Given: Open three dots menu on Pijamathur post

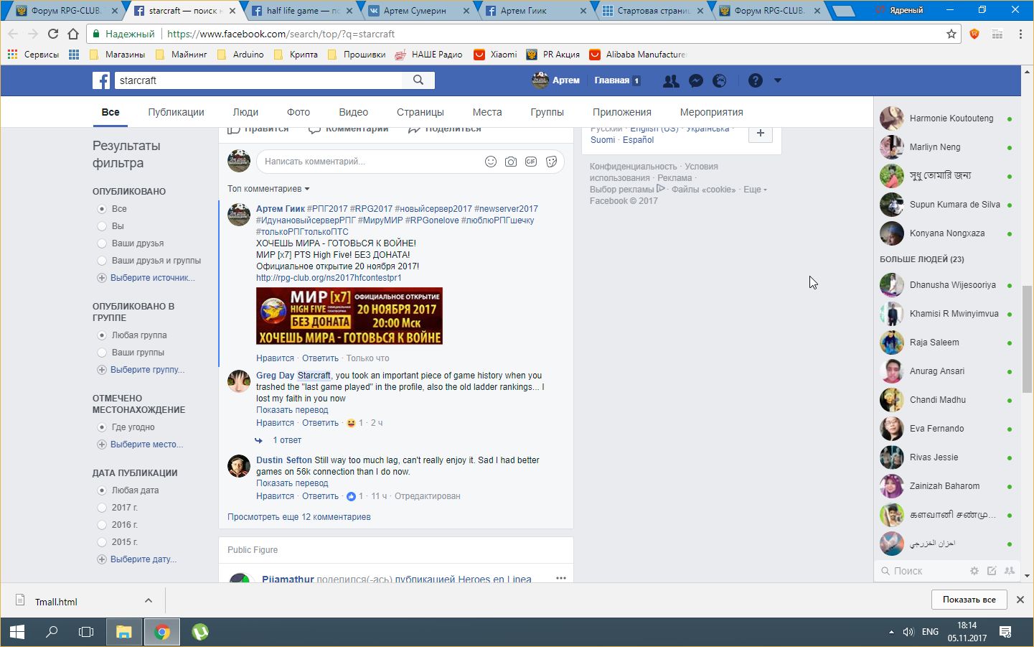Looking at the screenshot, I should 561,577.
